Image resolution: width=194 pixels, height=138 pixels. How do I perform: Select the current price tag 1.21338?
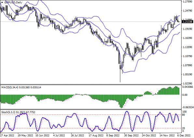click(188, 22)
